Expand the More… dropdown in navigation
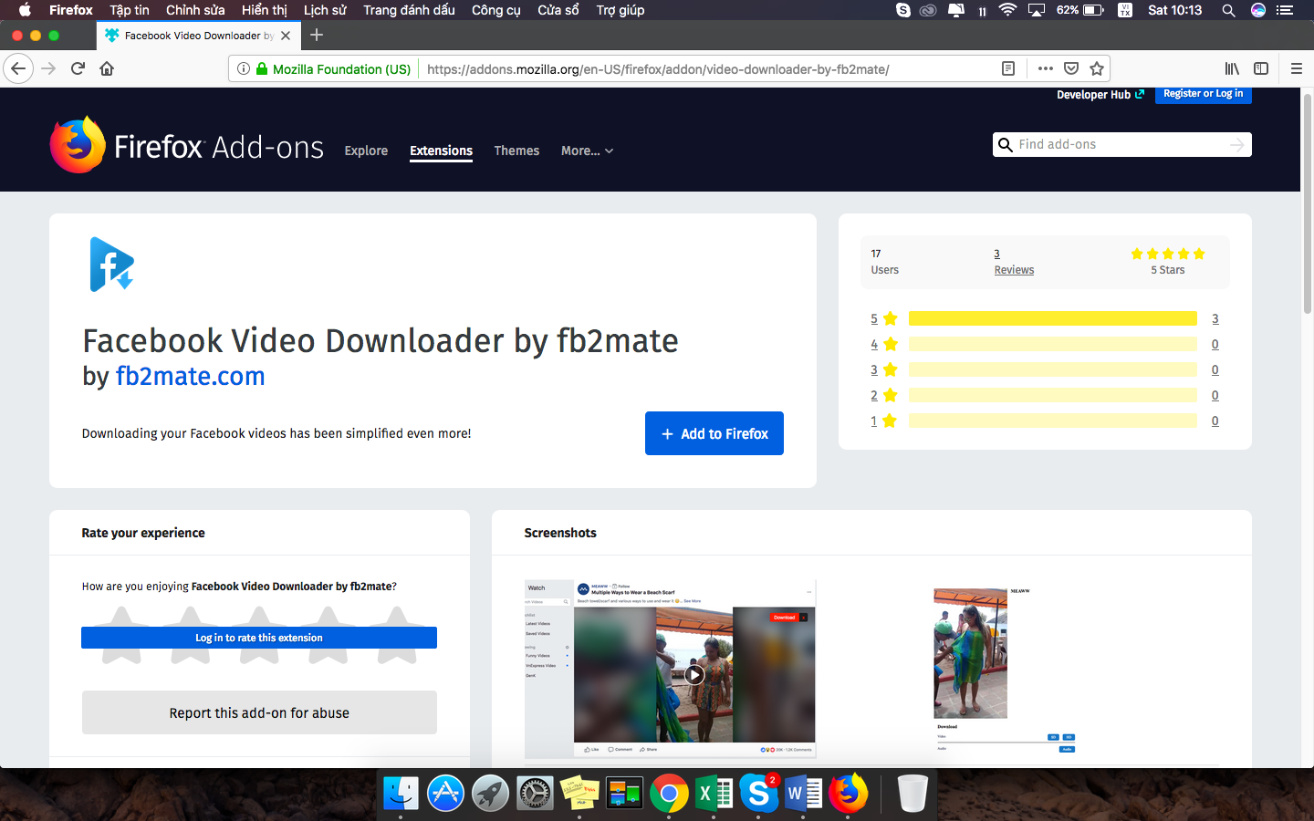 pyautogui.click(x=587, y=151)
